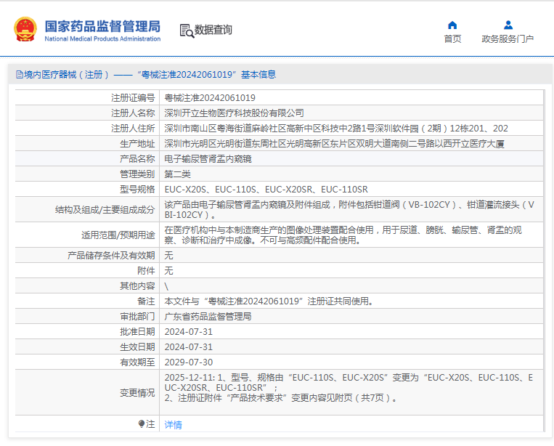Click the approving department 广东省药品监督管理局

click(208, 316)
